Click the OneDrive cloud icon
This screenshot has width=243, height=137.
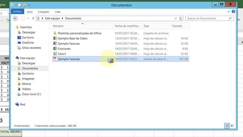click(19, 42)
